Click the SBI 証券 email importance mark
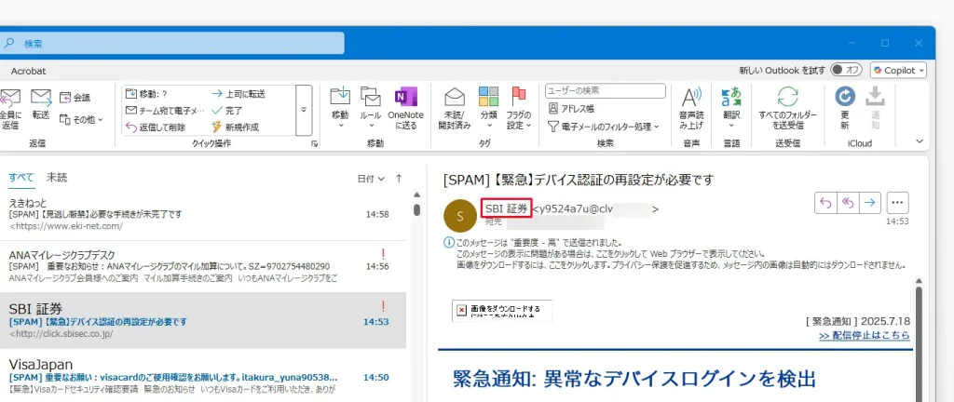The width and height of the screenshot is (954, 402). coord(383,305)
